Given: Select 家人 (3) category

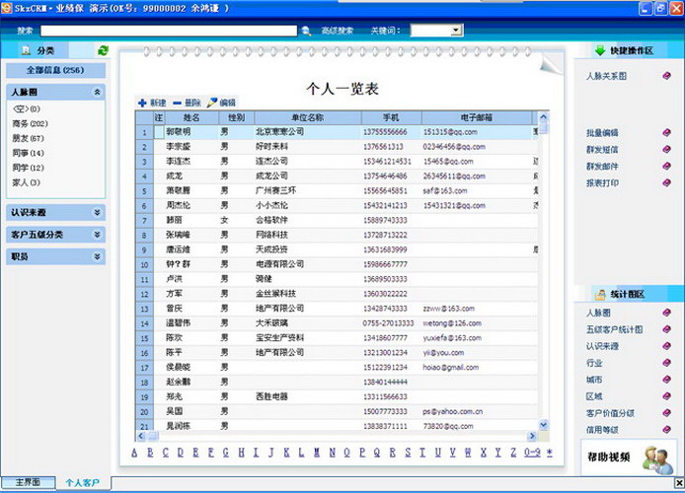Looking at the screenshot, I should tap(27, 182).
